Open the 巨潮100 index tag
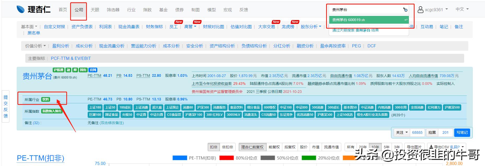Image resolution: width=485 pixels, height=166 pixels. coord(95,115)
